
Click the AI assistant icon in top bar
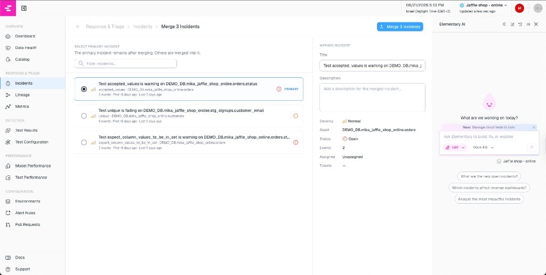538,9
